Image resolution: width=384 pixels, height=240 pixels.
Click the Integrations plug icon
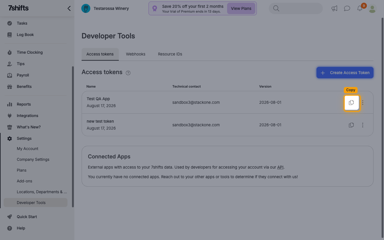[10, 115]
